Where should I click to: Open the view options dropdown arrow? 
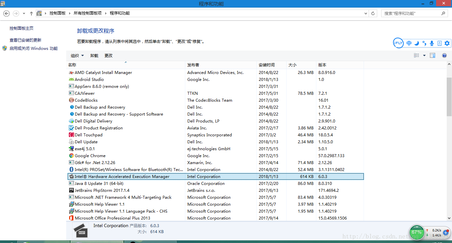click(425, 55)
